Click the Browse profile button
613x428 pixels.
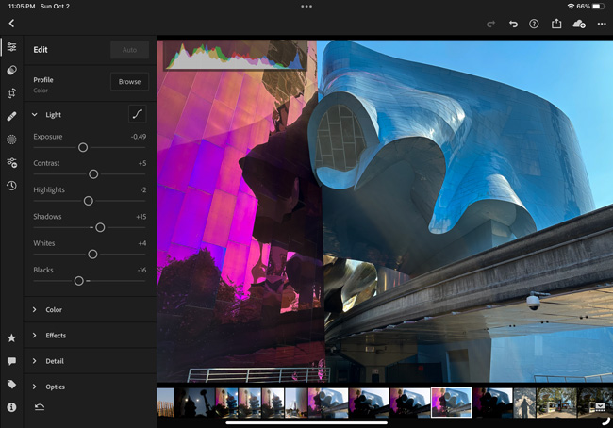[x=129, y=82]
